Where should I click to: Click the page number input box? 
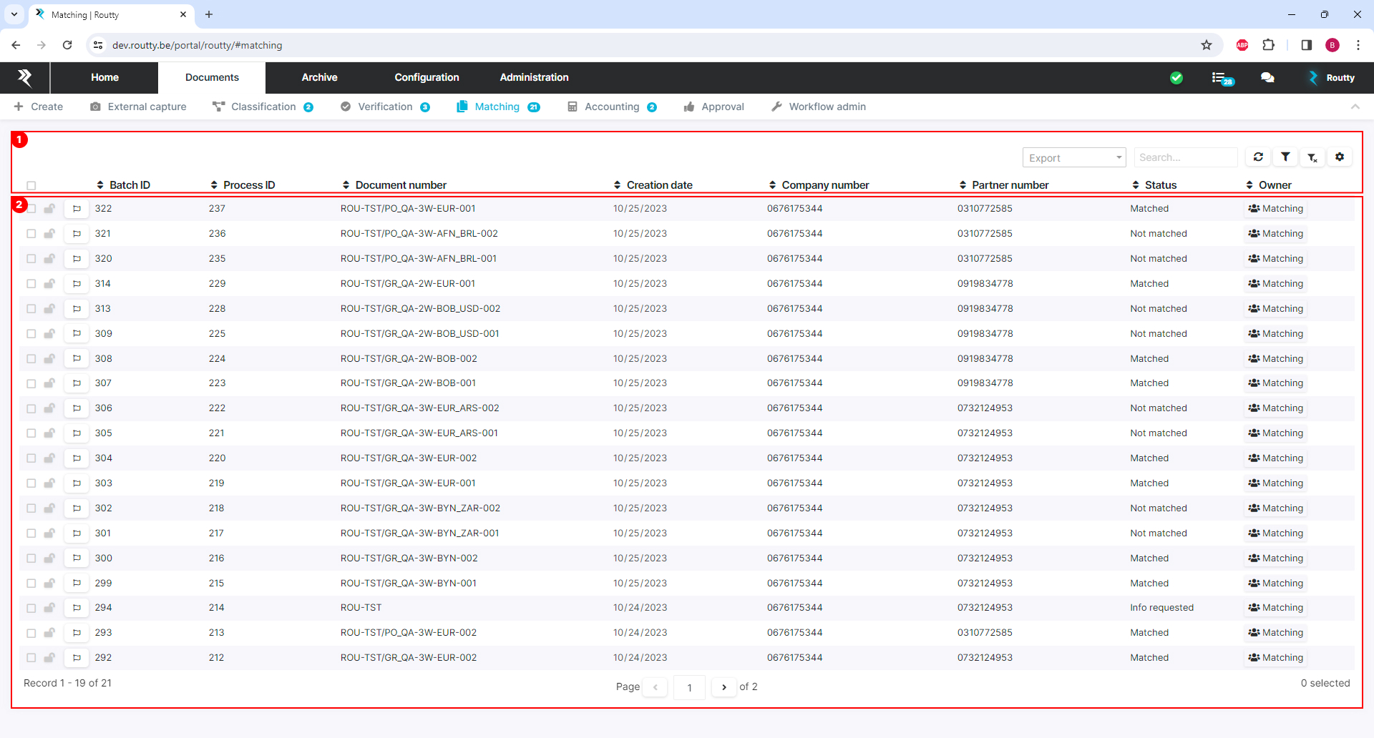[x=689, y=687]
